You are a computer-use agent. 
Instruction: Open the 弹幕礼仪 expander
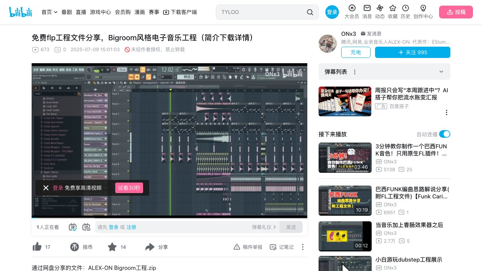[264, 227]
